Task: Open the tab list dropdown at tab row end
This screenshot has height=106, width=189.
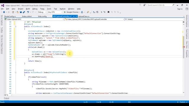Action: (x=184, y=16)
